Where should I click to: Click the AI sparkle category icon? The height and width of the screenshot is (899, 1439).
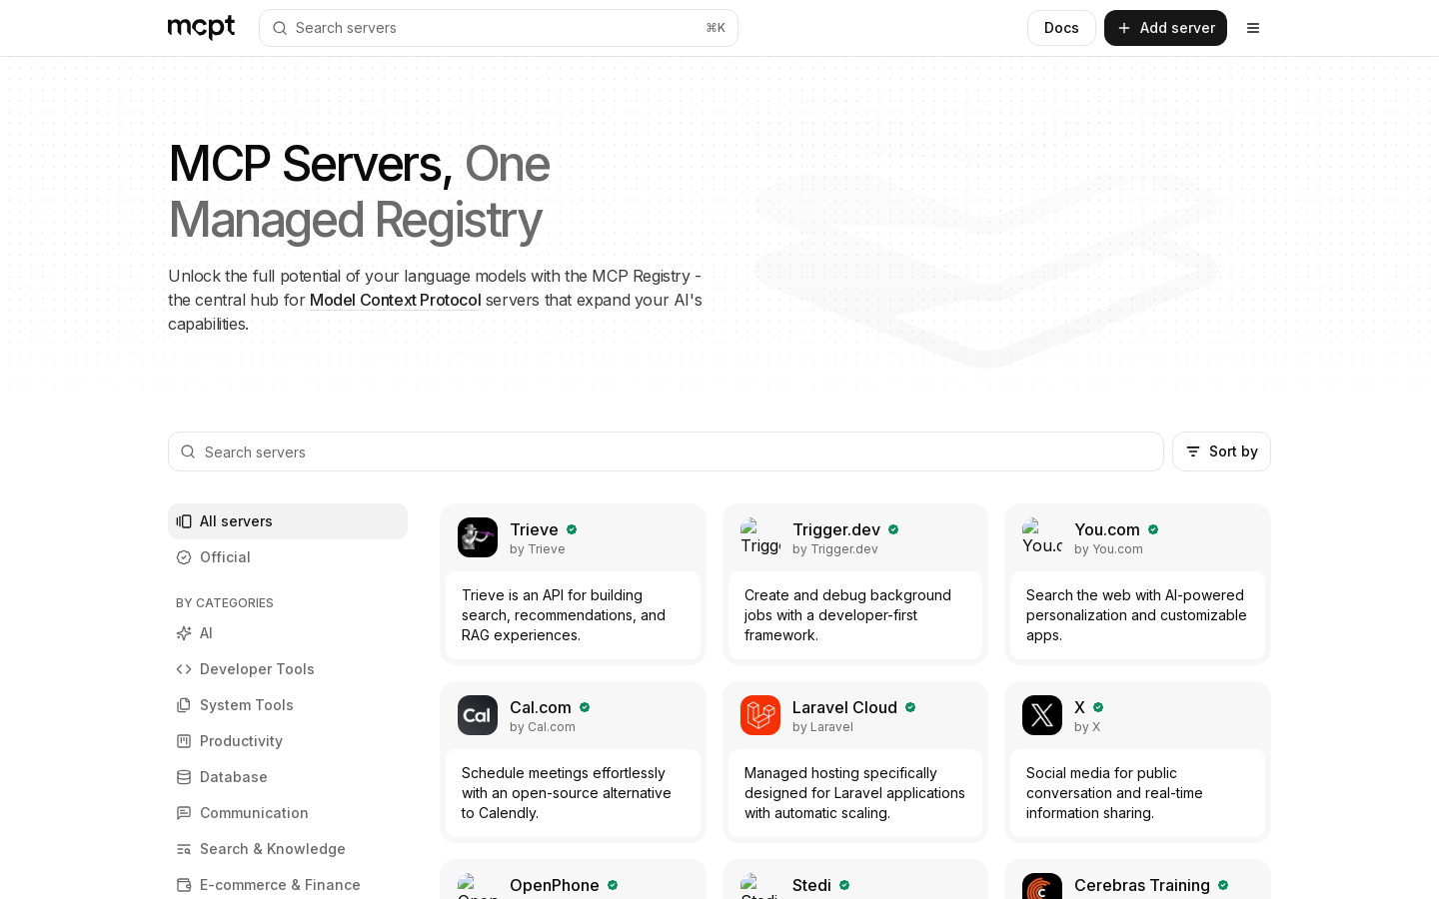(184, 633)
